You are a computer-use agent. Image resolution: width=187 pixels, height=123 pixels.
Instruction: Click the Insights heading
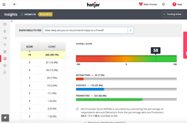(11, 14)
